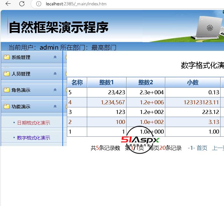Viewport: 224px width, 206px height.
Task: Go to the 首页 pagination link
Action: 202,148
